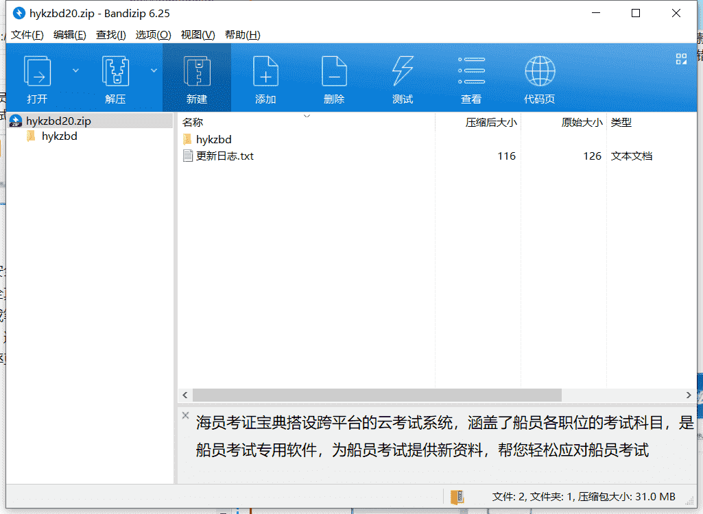
Task: Click the Bandizip title bar logo icon
Action: [19, 13]
